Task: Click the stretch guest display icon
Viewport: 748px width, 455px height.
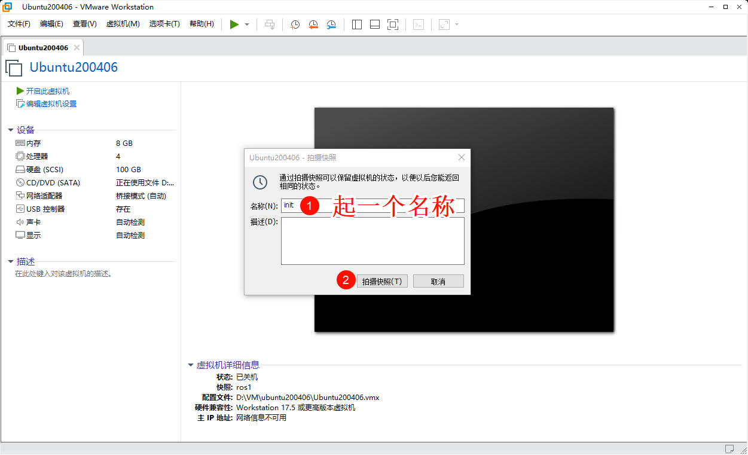Action: click(x=444, y=25)
